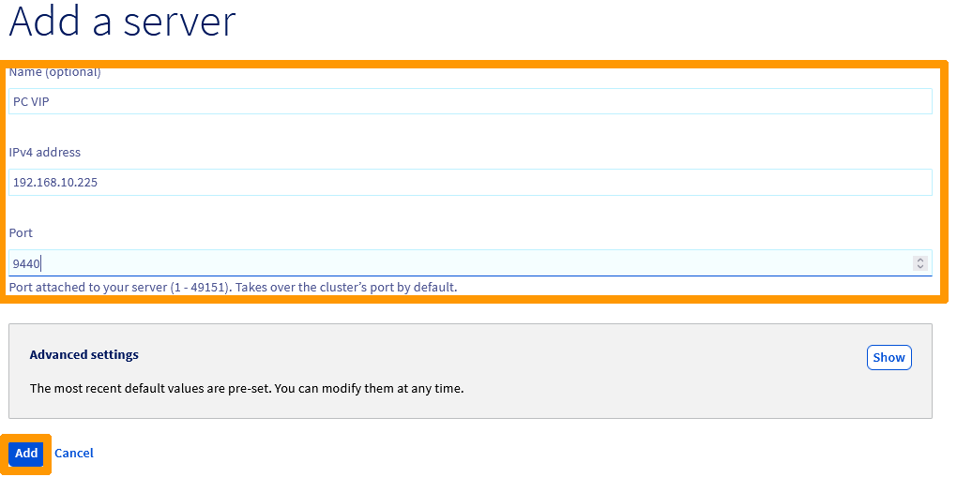957x477 pixels.
Task: Click the 'Name (optional)' label
Action: click(x=55, y=72)
